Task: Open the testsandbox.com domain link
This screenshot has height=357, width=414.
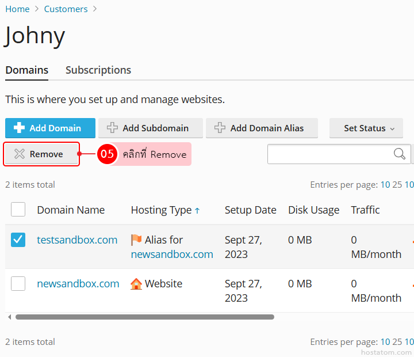Action: [x=77, y=240]
